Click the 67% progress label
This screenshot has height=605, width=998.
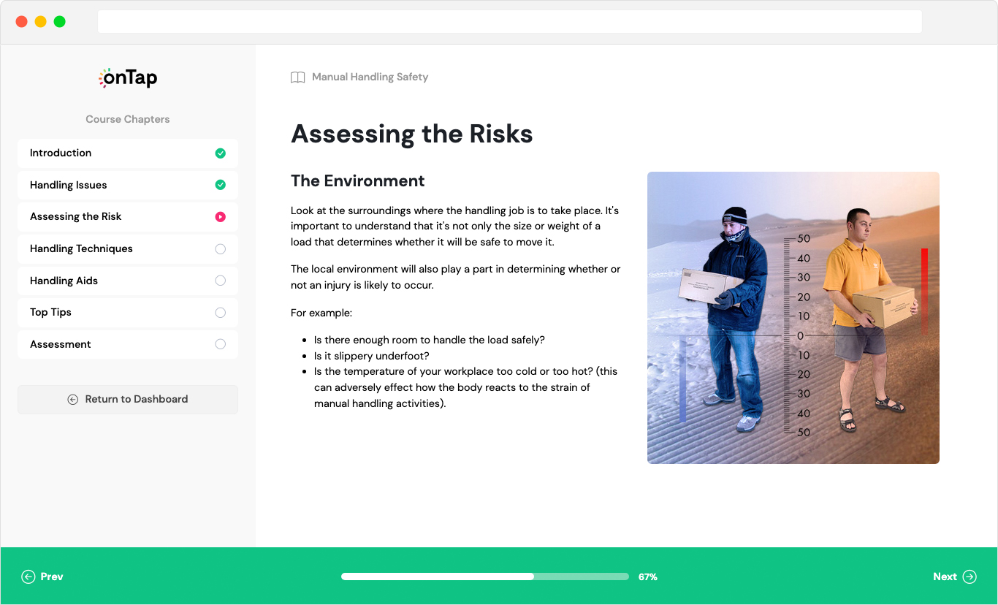tap(648, 577)
